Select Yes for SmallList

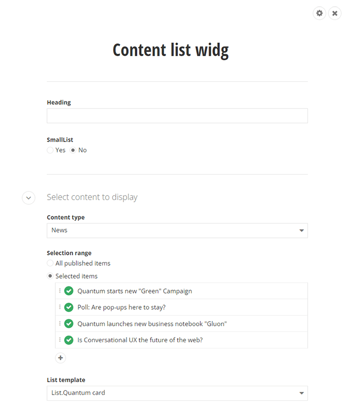click(50, 150)
